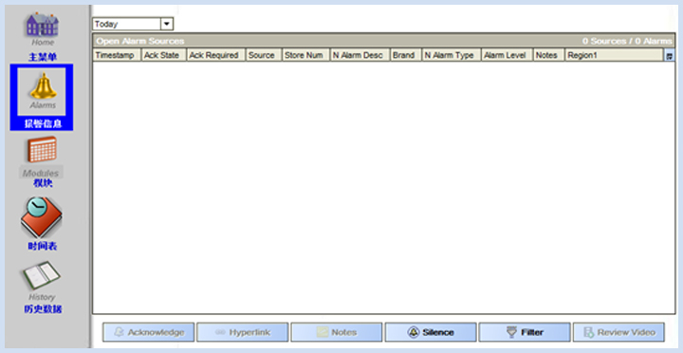Sort by the Ack State column header

click(164, 55)
